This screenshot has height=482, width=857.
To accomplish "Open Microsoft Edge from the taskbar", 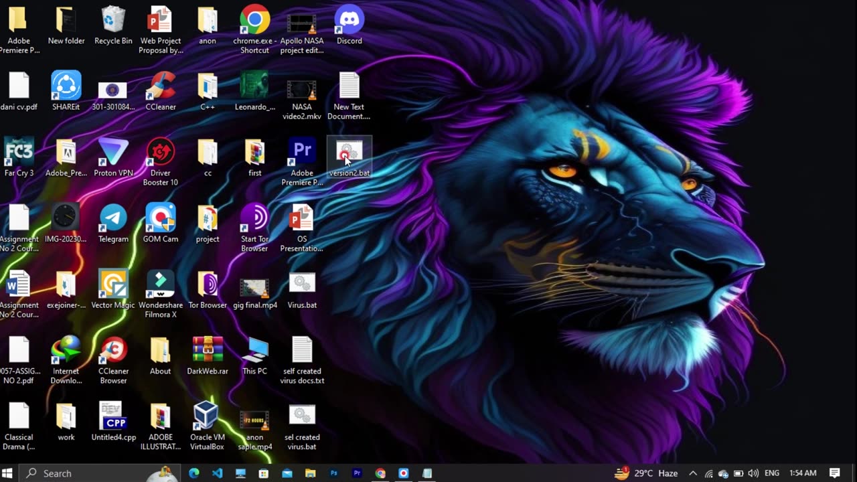I will pyautogui.click(x=194, y=473).
